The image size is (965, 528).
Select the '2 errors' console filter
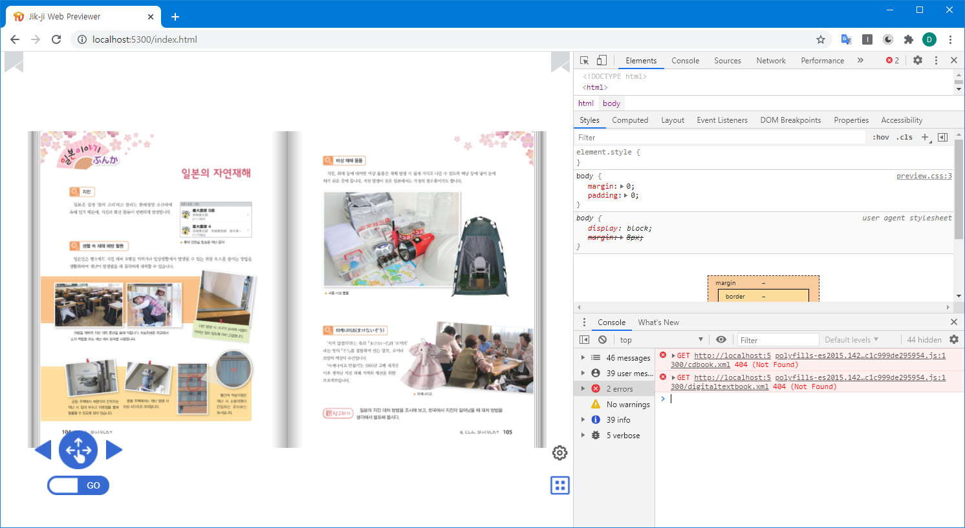(620, 388)
